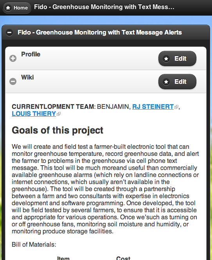Click the Bill of Materials text
This screenshot has height=260, width=212.
coord(34,245)
